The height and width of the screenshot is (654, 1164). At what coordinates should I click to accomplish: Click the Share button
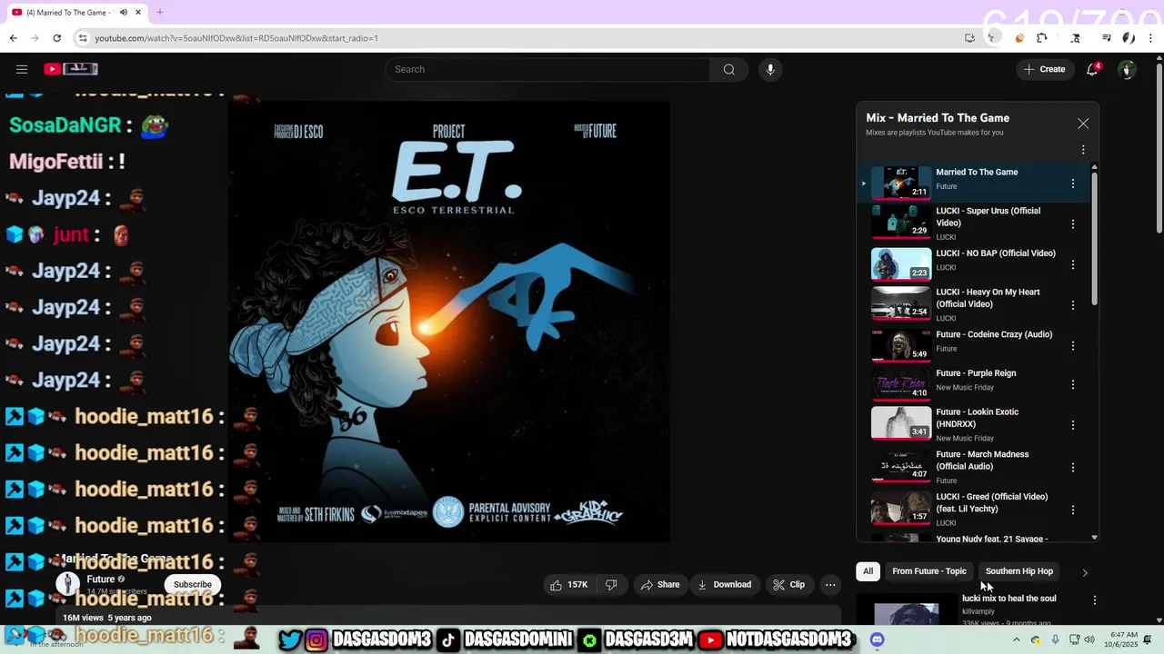pyautogui.click(x=660, y=585)
